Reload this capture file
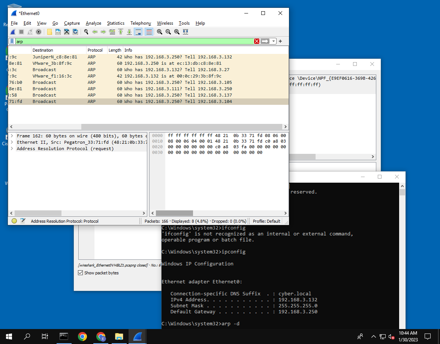This screenshot has width=440, height=344. pos(75,32)
